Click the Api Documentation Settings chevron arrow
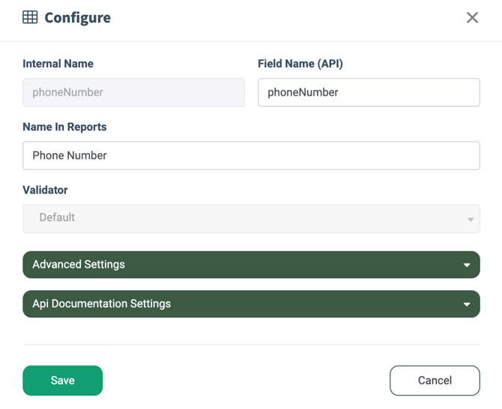Image resolution: width=502 pixels, height=409 pixels. [467, 304]
